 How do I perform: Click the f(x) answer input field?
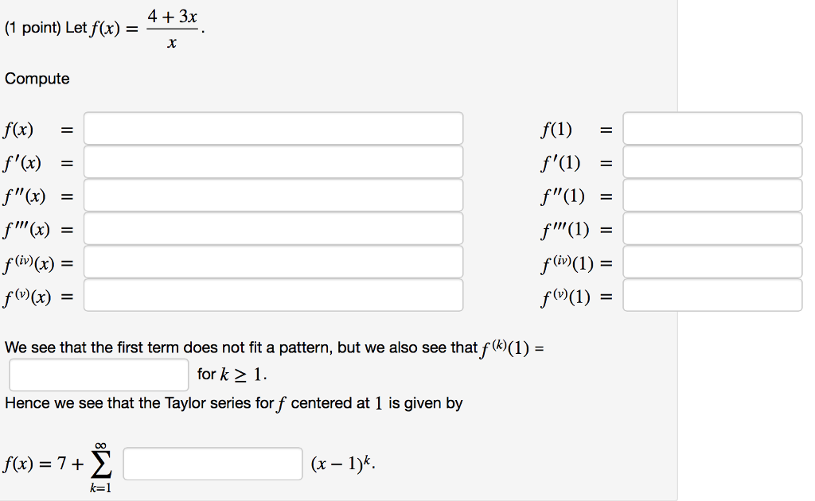pos(275,128)
